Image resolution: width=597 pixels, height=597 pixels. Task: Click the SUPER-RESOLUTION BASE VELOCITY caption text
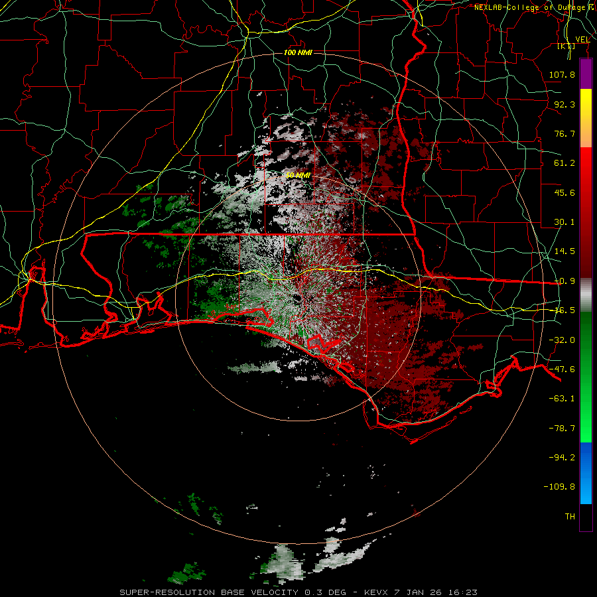[209, 592]
